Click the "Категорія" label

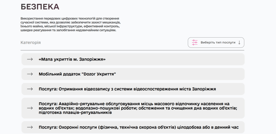pos(30,43)
